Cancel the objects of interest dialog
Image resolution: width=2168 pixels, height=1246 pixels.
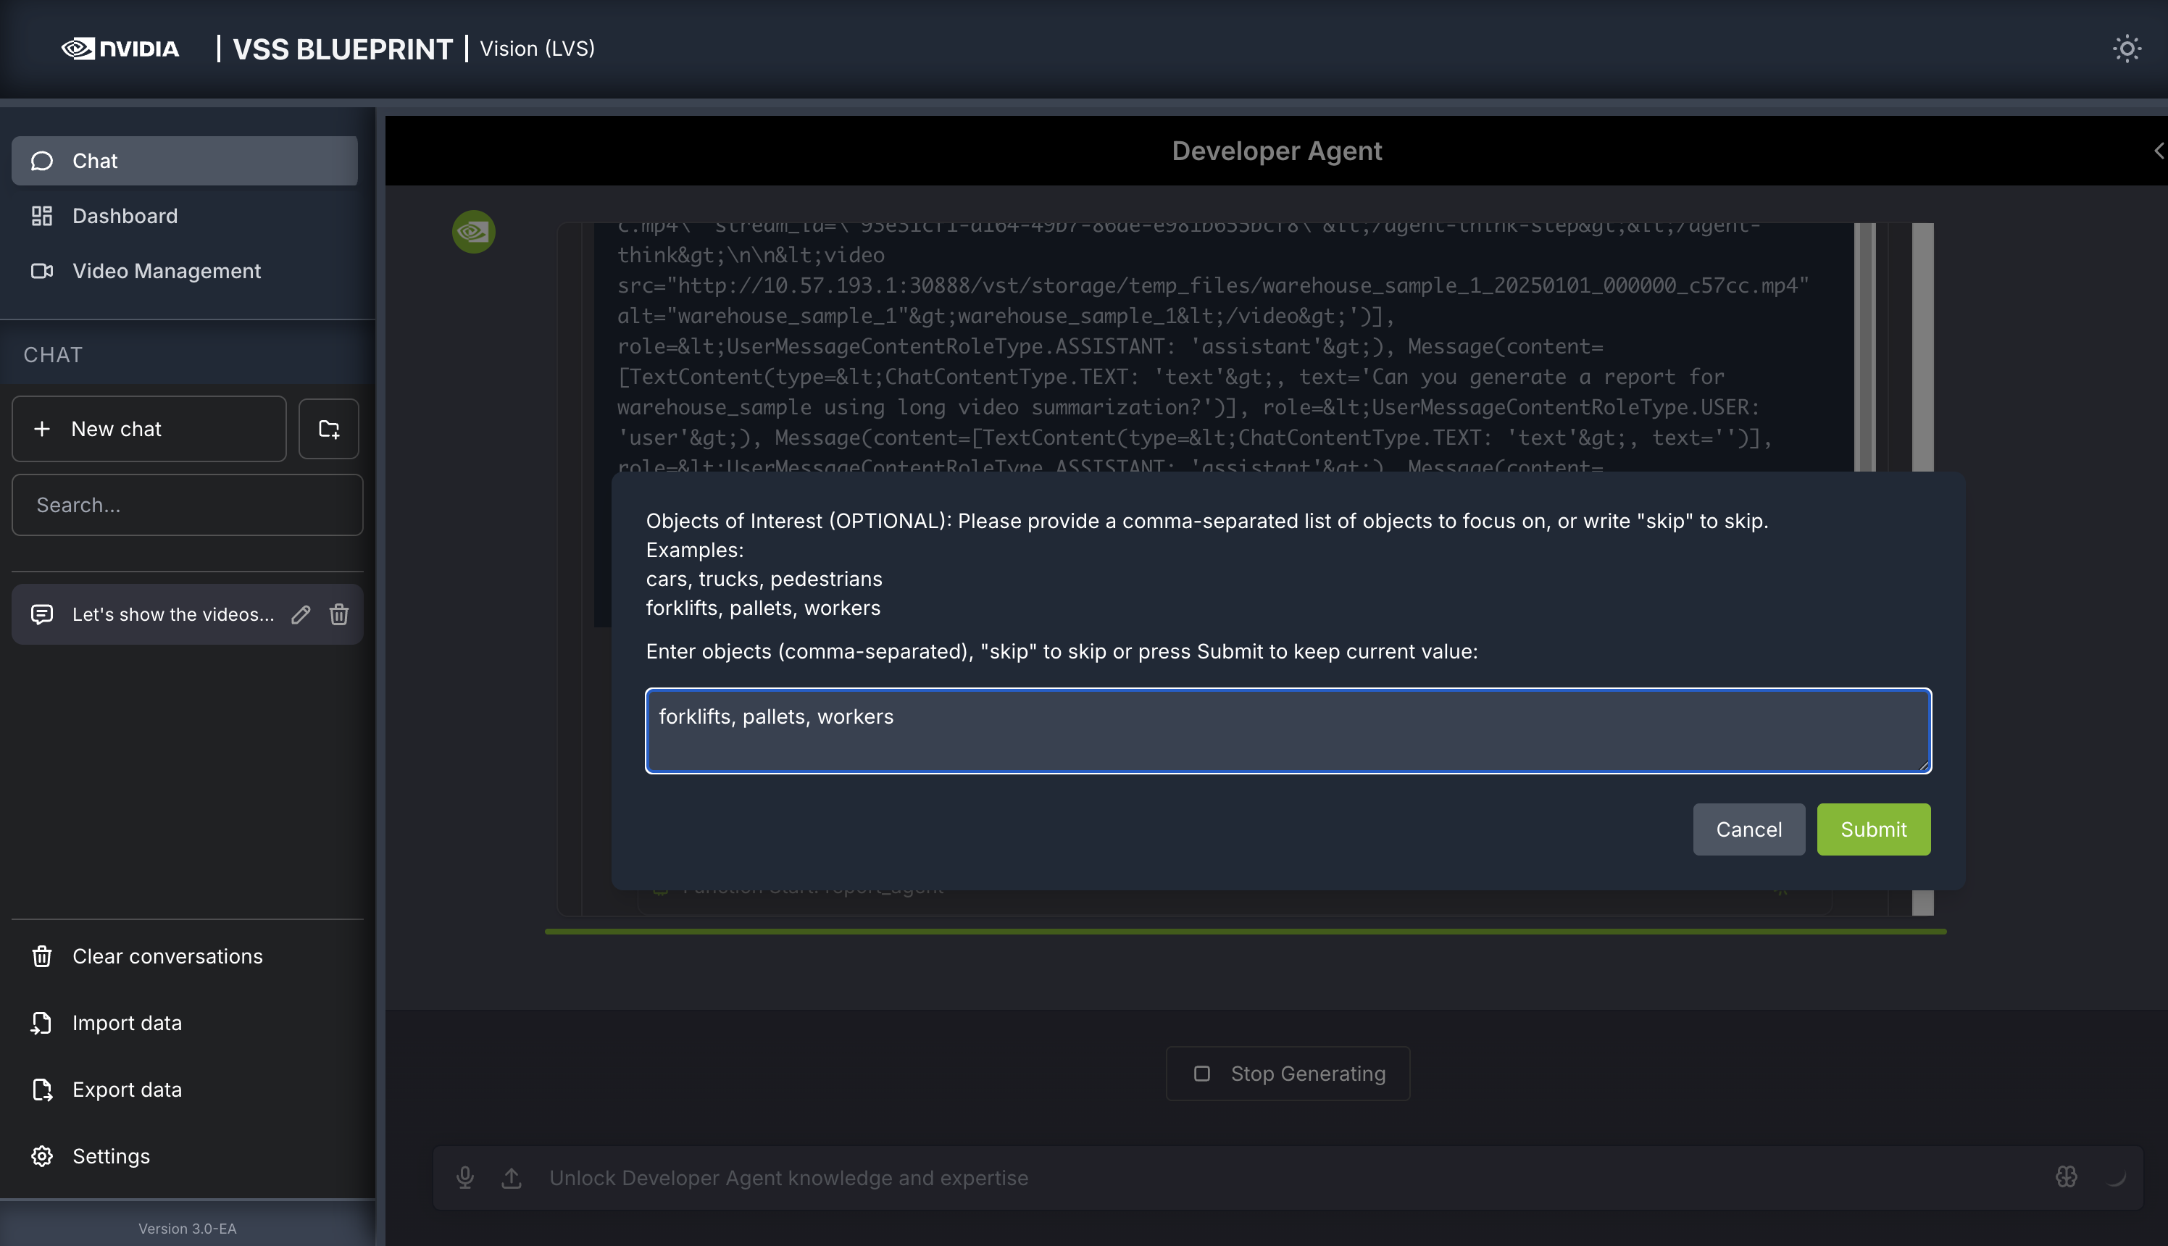click(1748, 829)
